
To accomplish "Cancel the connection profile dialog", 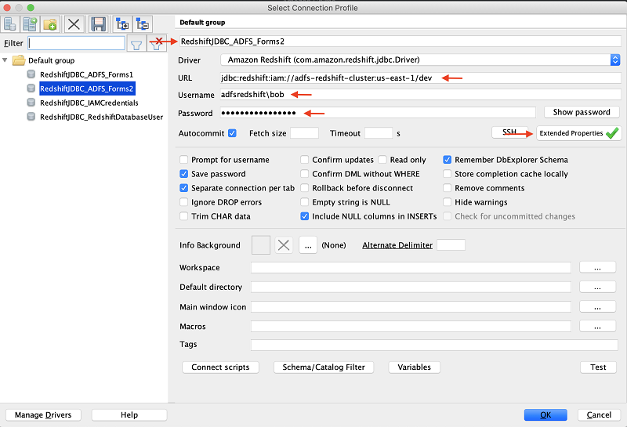I will point(599,415).
